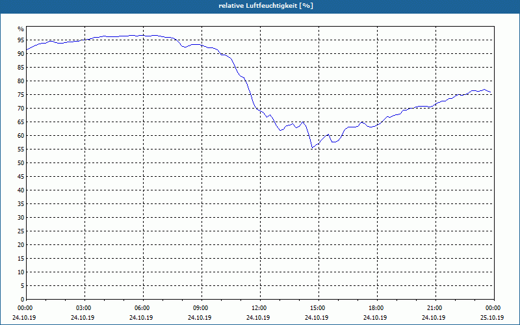Screen dimensions: 520x325
Task: Click the % unit label atop y-axis
Action: [x=21, y=29]
